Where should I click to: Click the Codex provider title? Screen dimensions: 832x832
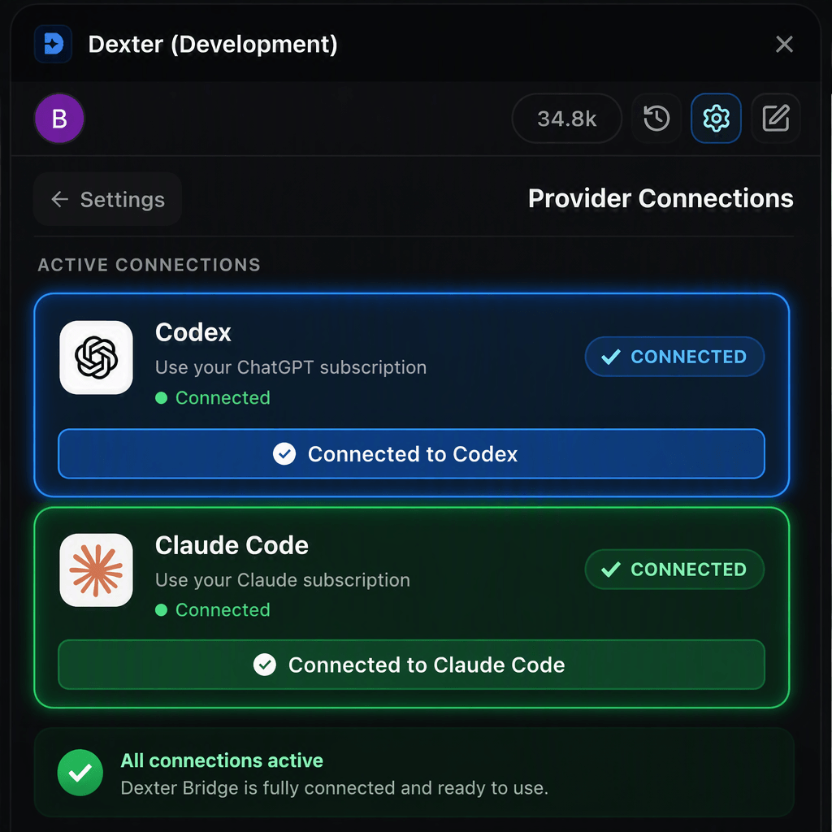coord(193,332)
